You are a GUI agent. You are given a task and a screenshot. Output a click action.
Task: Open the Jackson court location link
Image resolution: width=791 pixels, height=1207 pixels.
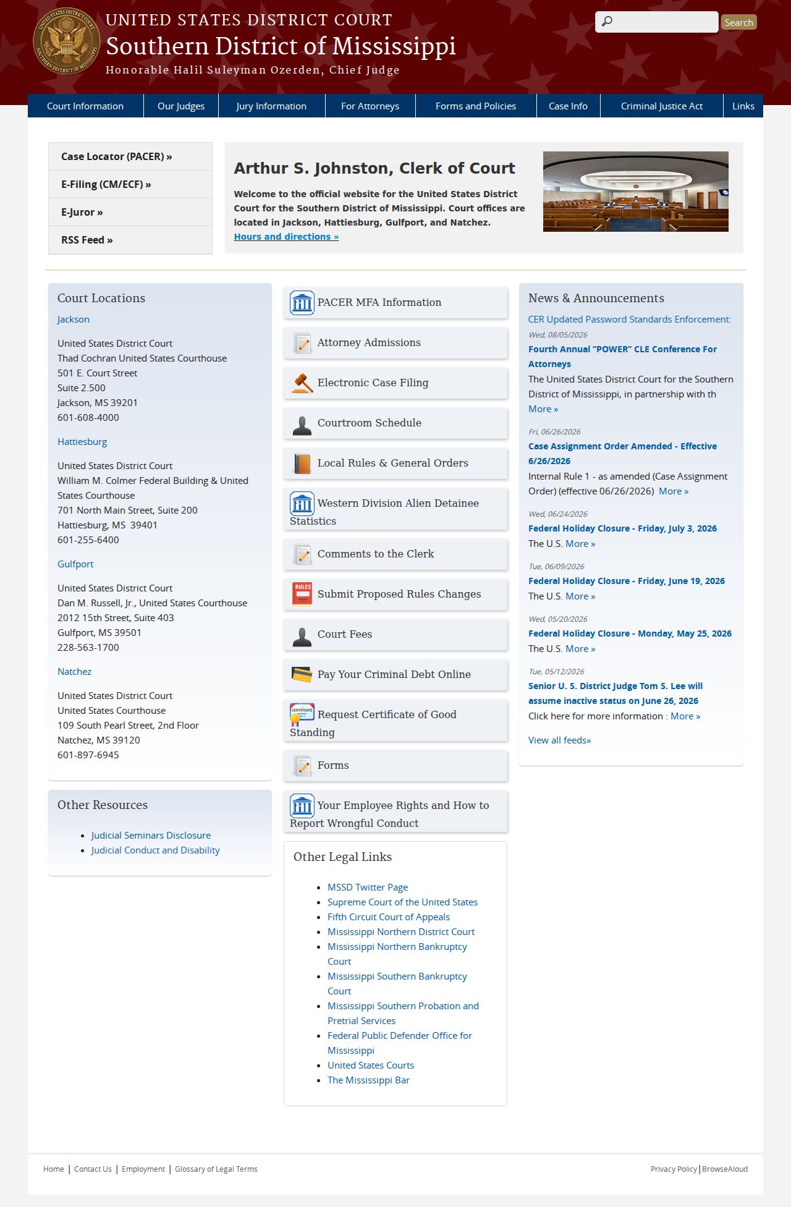click(74, 319)
